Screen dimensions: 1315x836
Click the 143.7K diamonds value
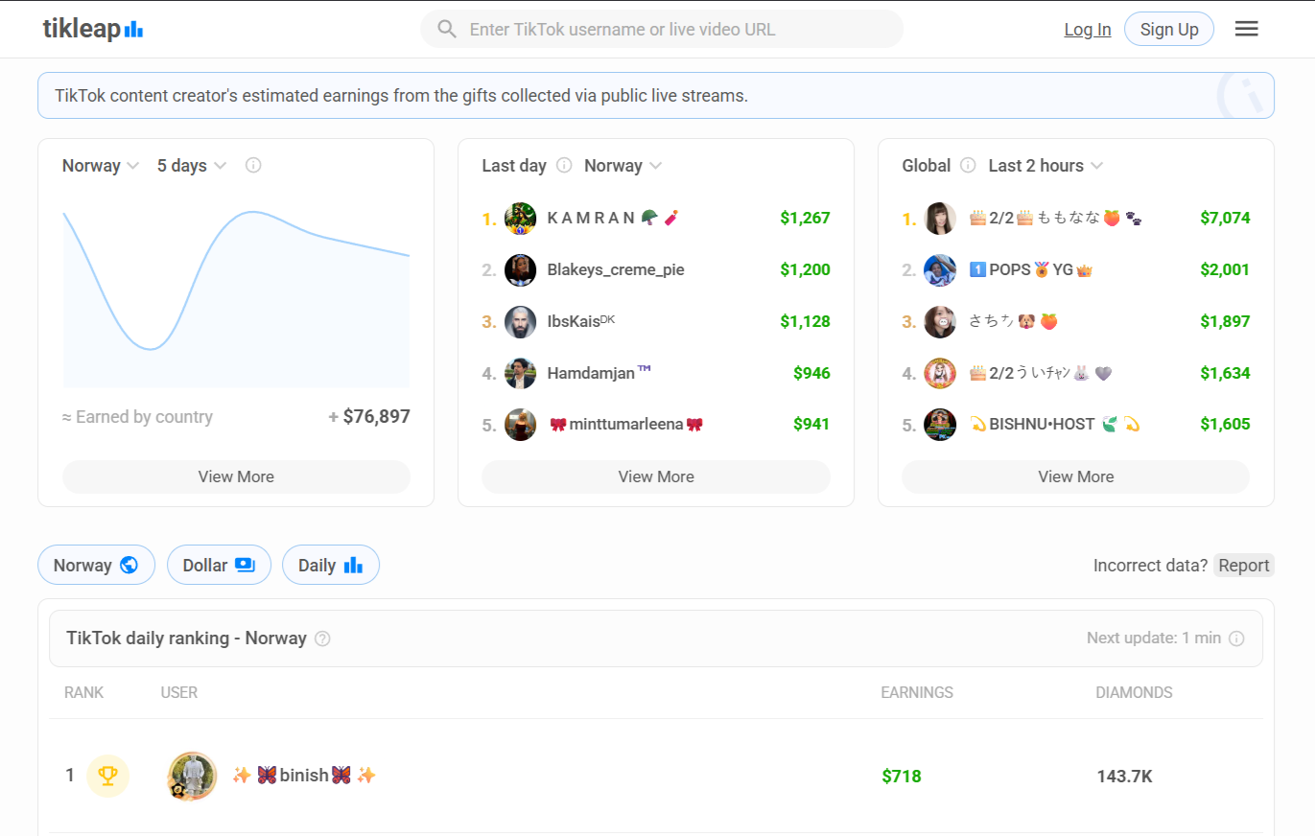click(1125, 777)
